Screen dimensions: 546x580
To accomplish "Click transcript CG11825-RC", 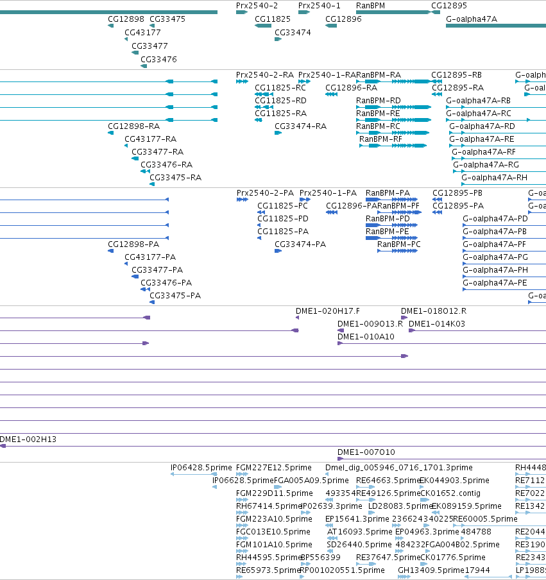I will [280, 88].
